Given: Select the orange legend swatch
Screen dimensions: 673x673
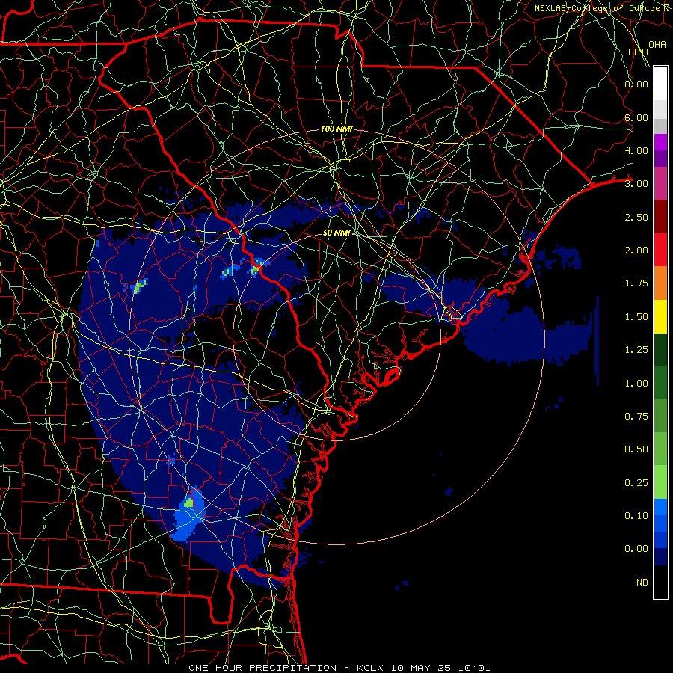Looking at the screenshot, I should pyautogui.click(x=660, y=283).
